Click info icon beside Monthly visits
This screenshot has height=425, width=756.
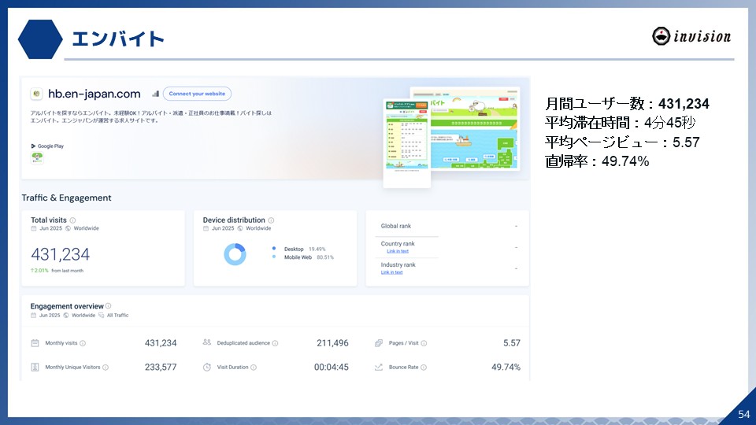coord(83,343)
